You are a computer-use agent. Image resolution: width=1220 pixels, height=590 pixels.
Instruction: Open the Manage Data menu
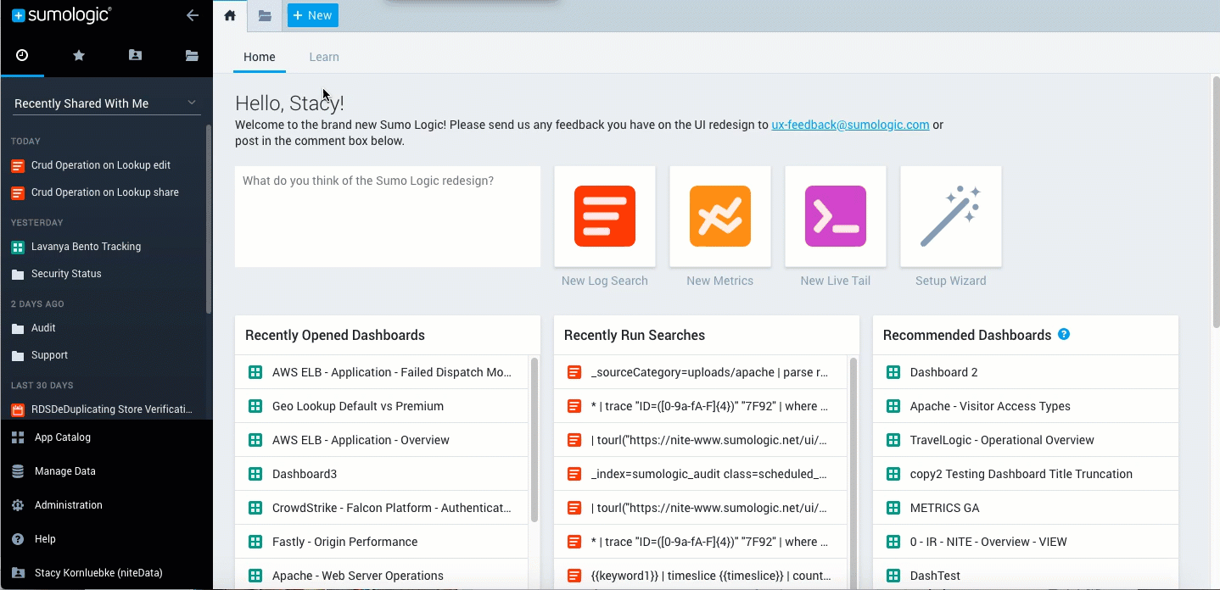click(x=64, y=471)
